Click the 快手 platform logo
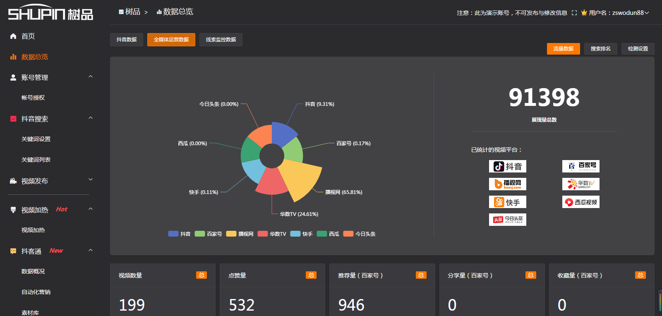 [x=508, y=202]
